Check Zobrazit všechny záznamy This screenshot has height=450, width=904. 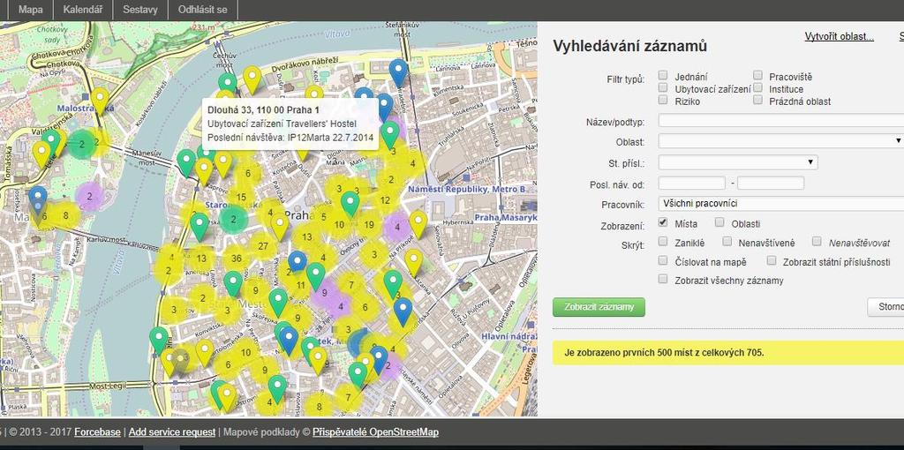click(663, 280)
